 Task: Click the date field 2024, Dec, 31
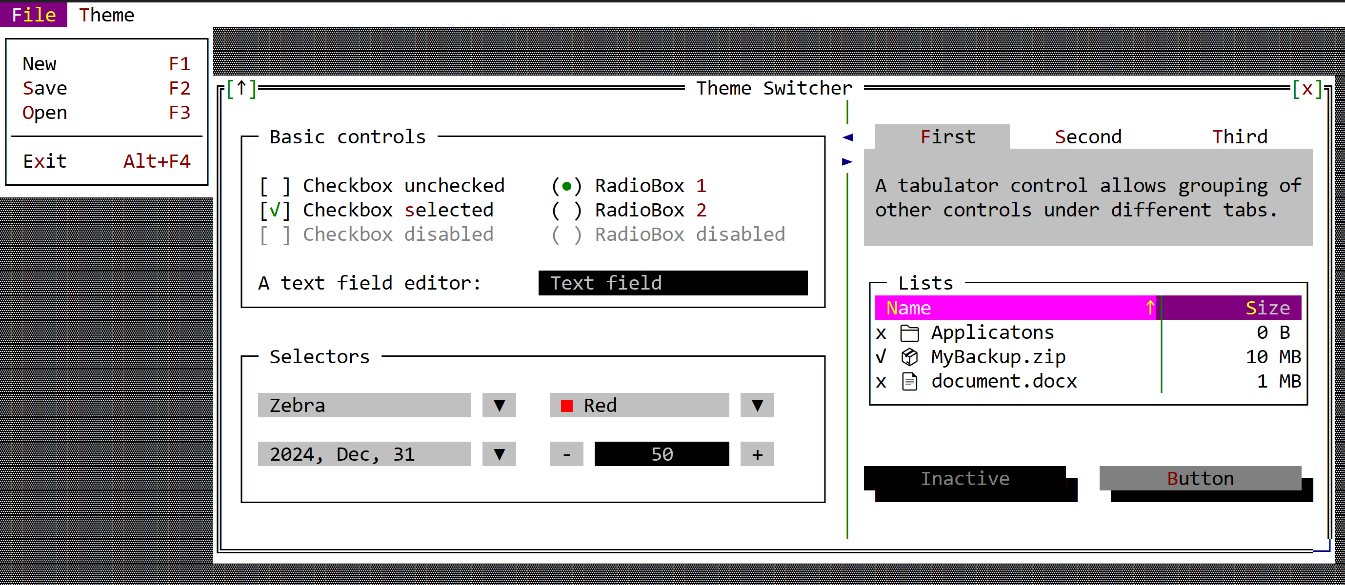pyautogui.click(x=364, y=454)
